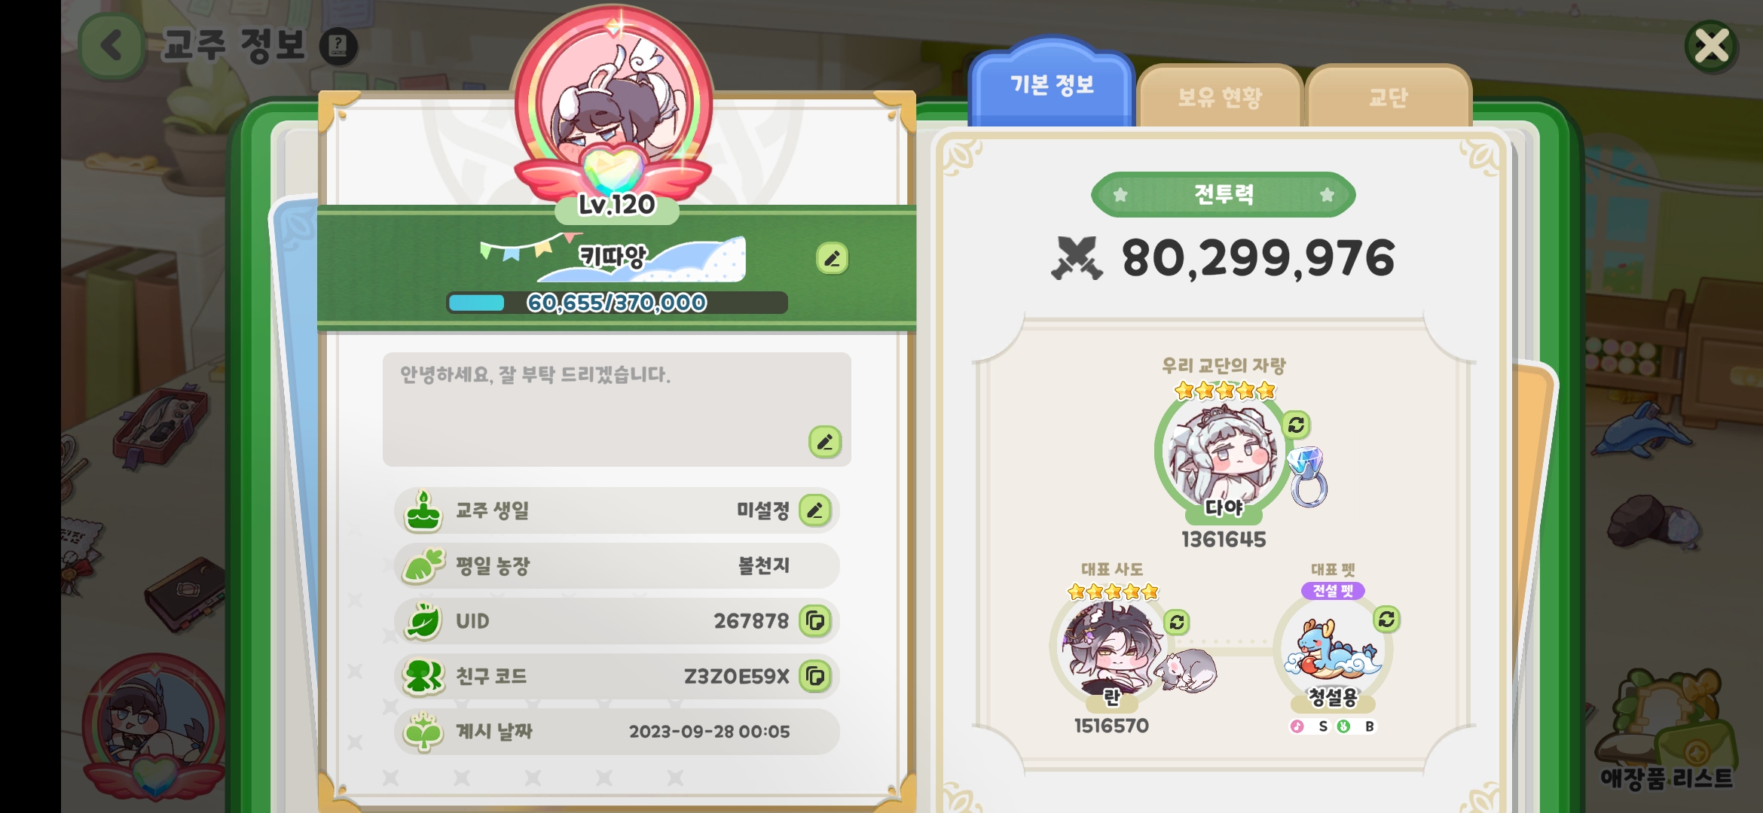Edit 교주 생일 birthday setting
Screen dimensions: 1763x813
pos(815,510)
